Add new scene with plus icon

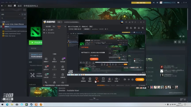pyautogui.click(x=65, y=26)
